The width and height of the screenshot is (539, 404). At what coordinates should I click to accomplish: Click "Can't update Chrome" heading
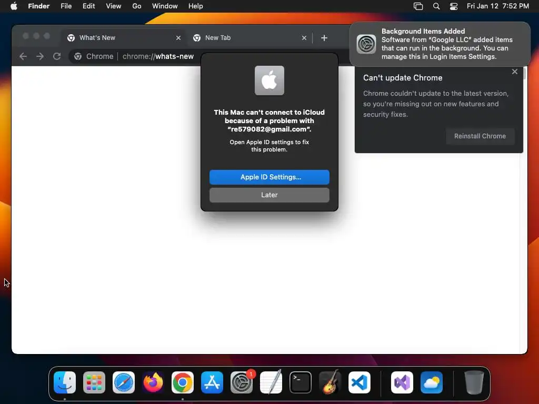[403, 78]
